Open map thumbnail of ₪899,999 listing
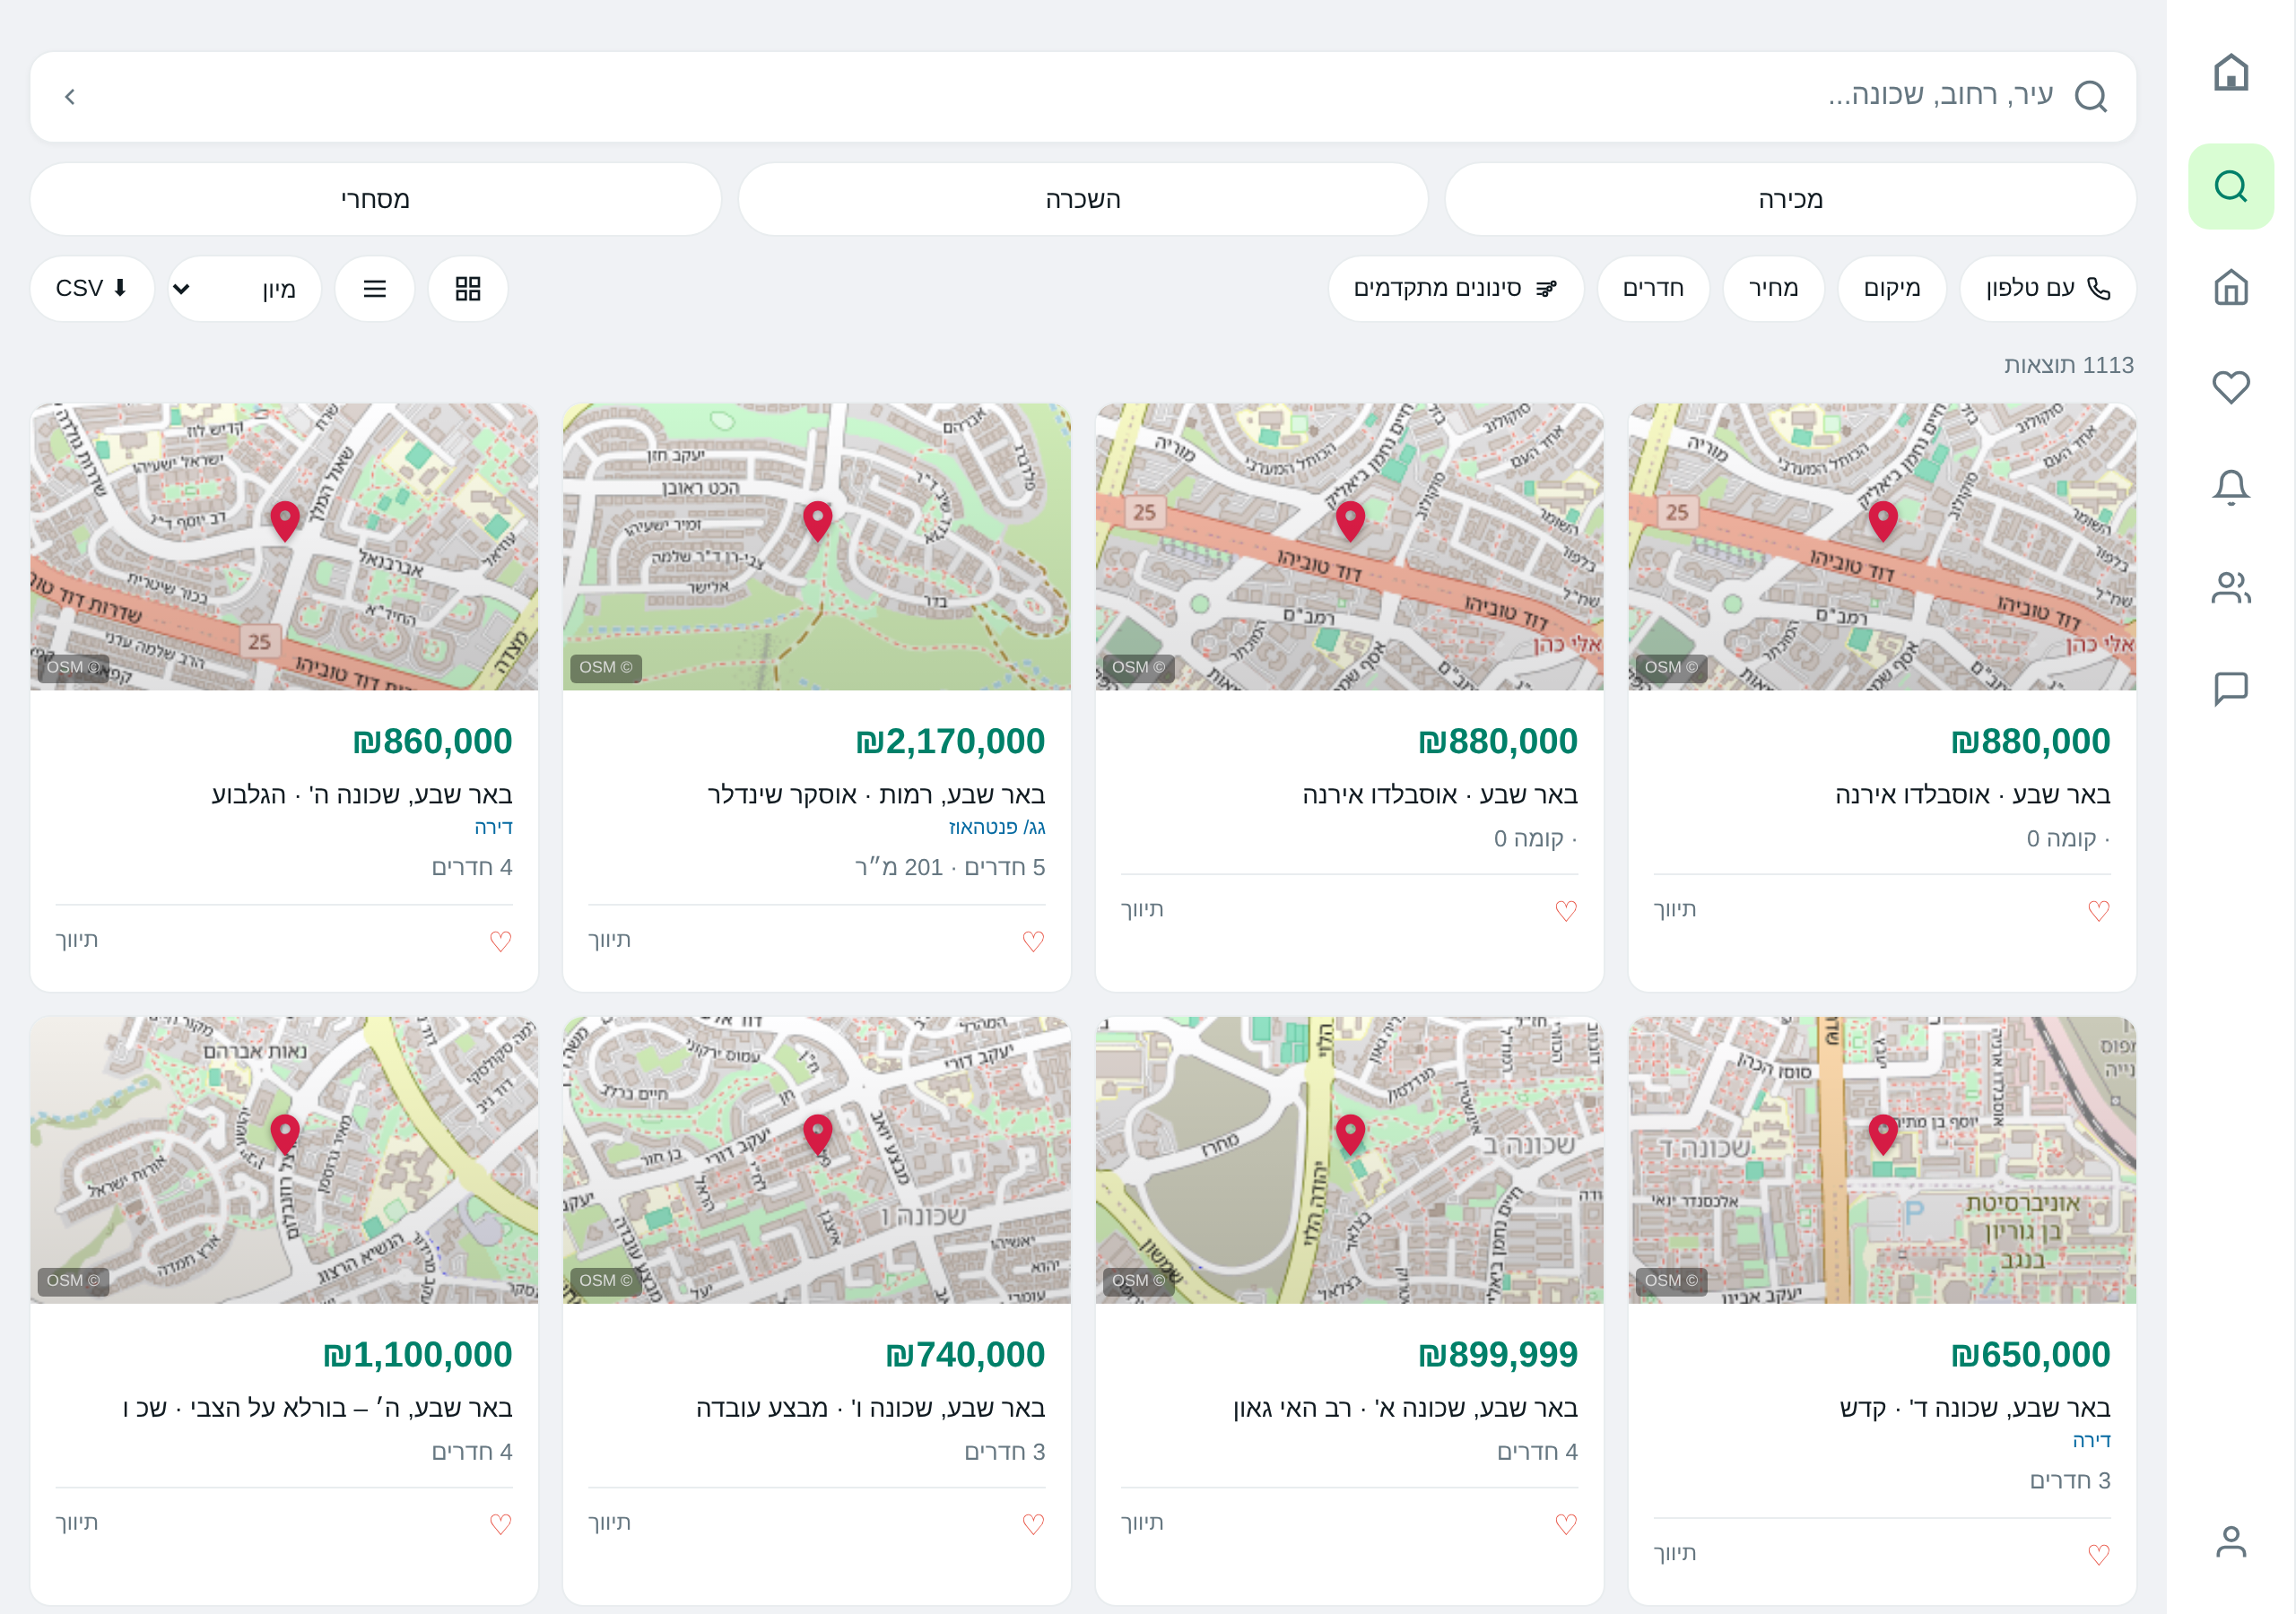The image size is (2296, 1614). point(1349,1160)
